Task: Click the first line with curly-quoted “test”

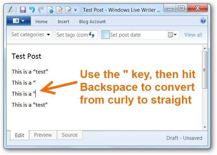Action: [30, 71]
